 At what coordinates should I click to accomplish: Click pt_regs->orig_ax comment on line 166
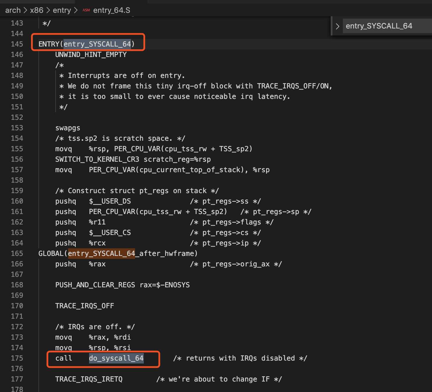[x=236, y=264]
